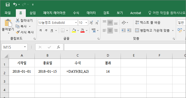
Task: Toggle right horizontal alignment
Action: [x=116, y=30]
